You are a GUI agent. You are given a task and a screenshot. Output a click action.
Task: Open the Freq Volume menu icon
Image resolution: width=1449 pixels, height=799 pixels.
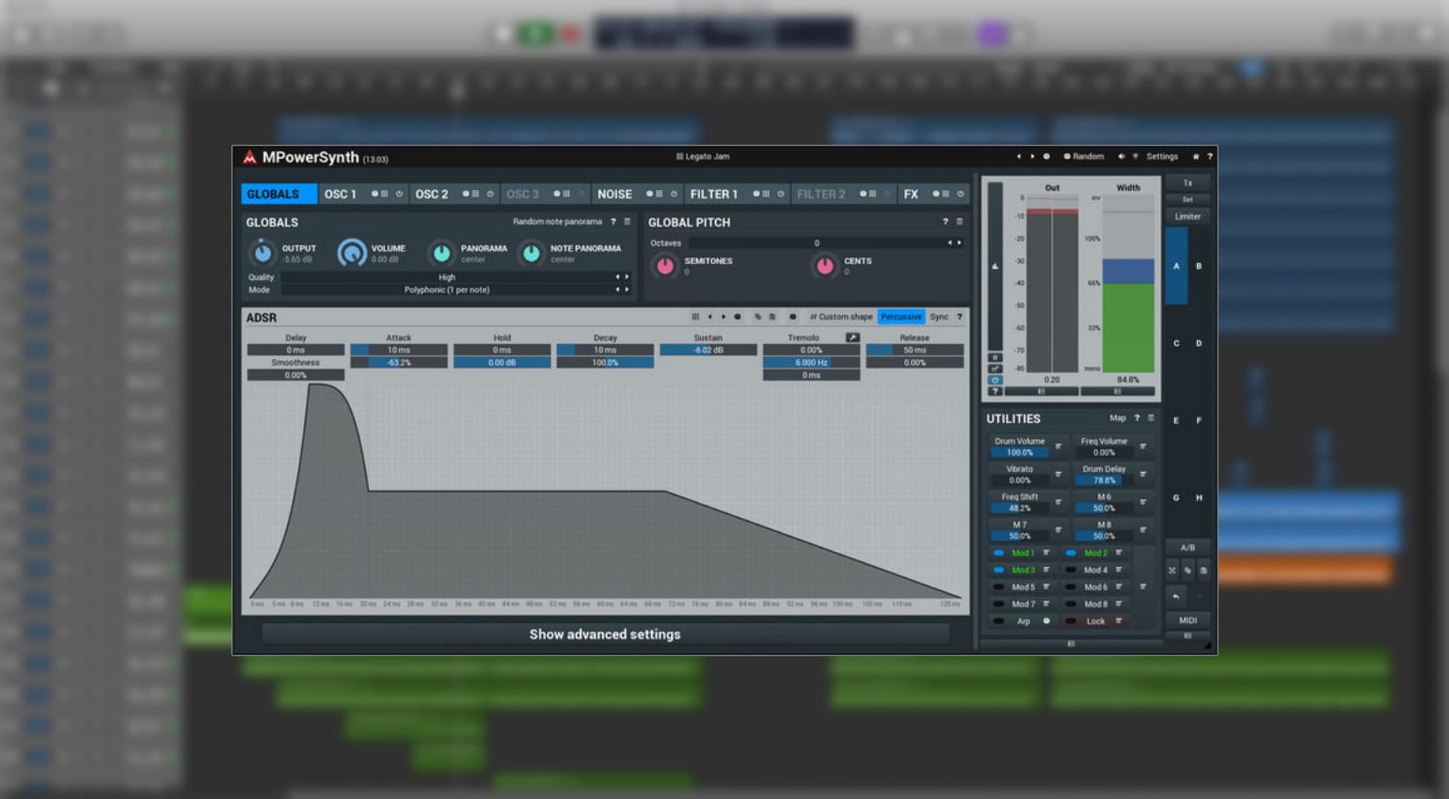(1143, 446)
